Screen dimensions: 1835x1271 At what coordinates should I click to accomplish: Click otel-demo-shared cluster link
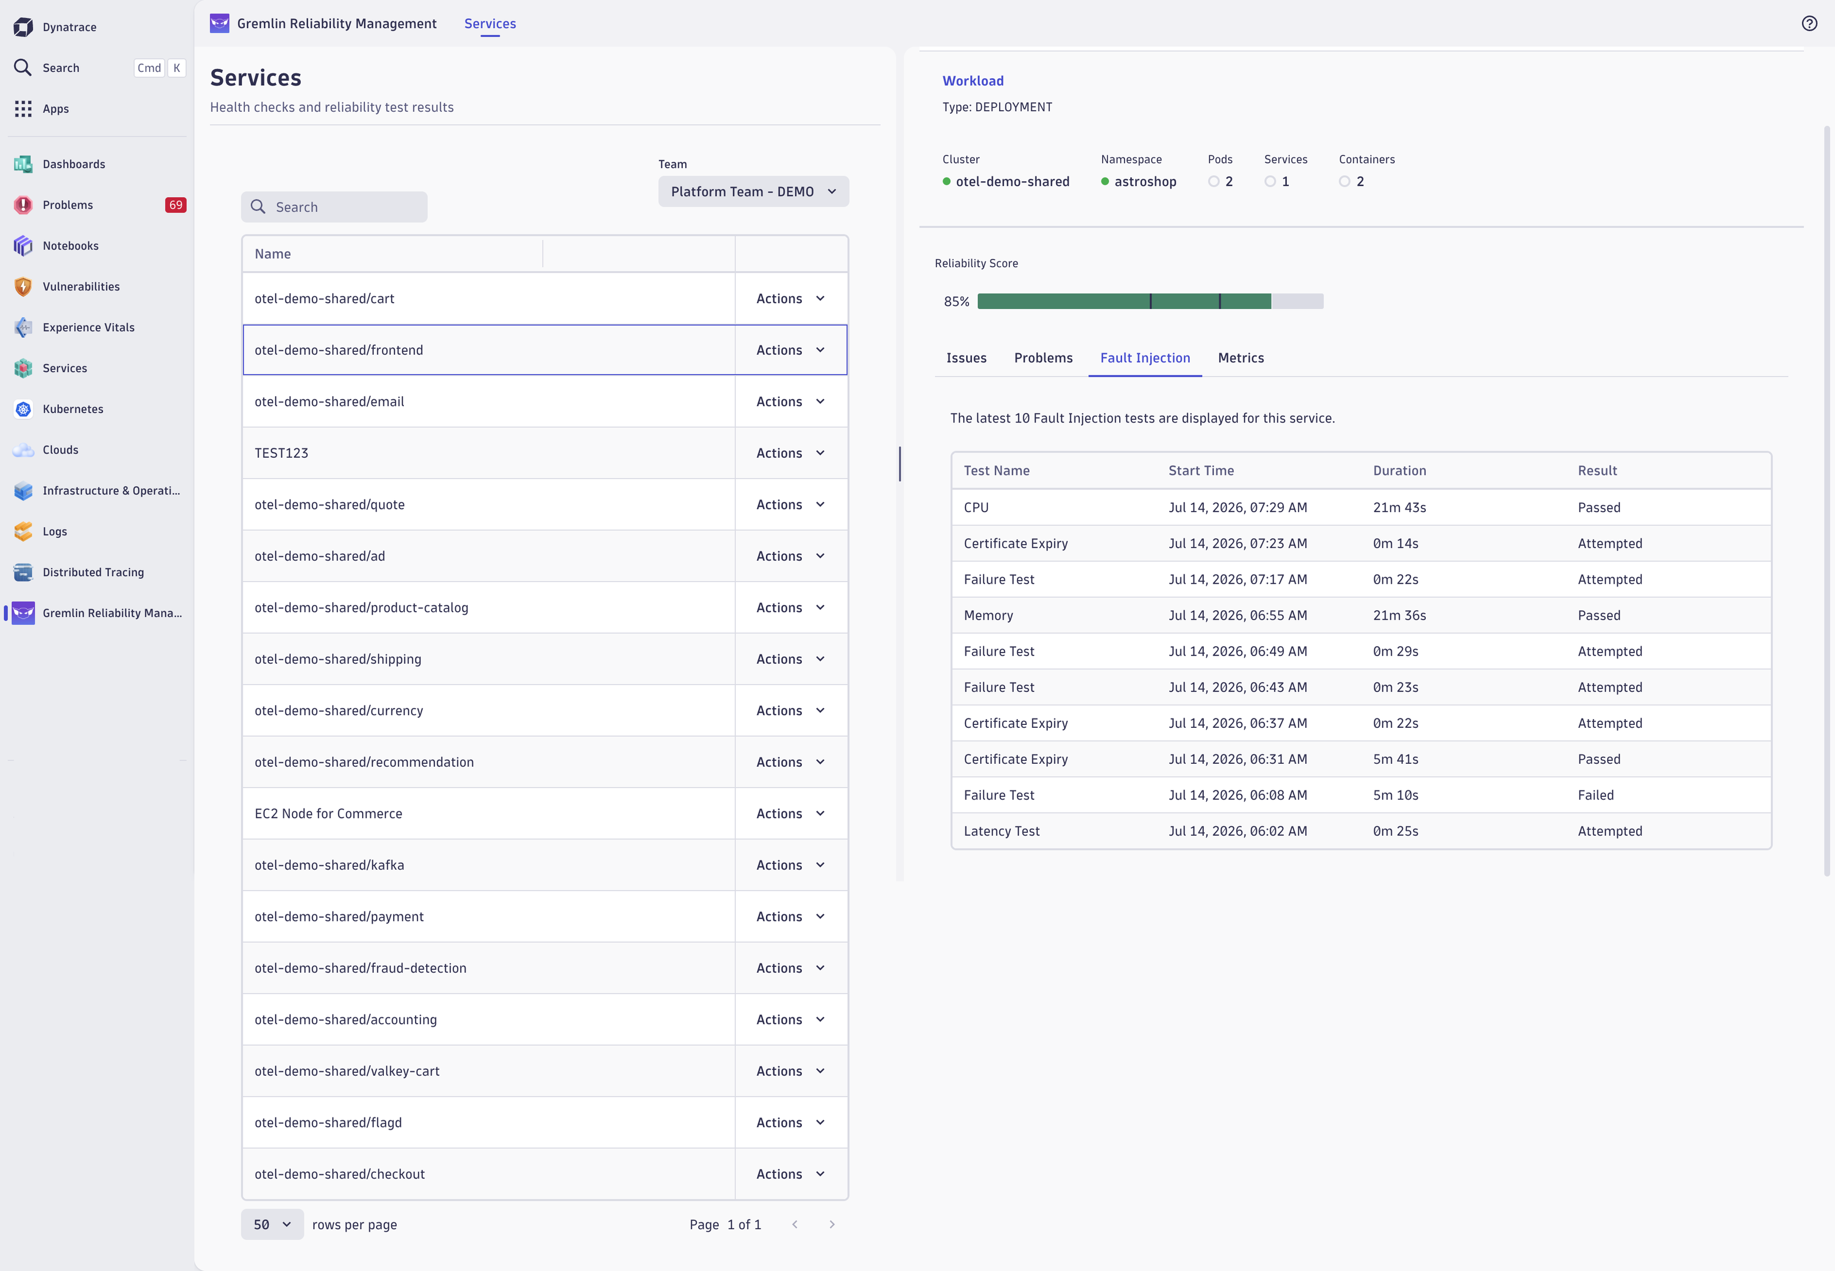tap(1012, 182)
